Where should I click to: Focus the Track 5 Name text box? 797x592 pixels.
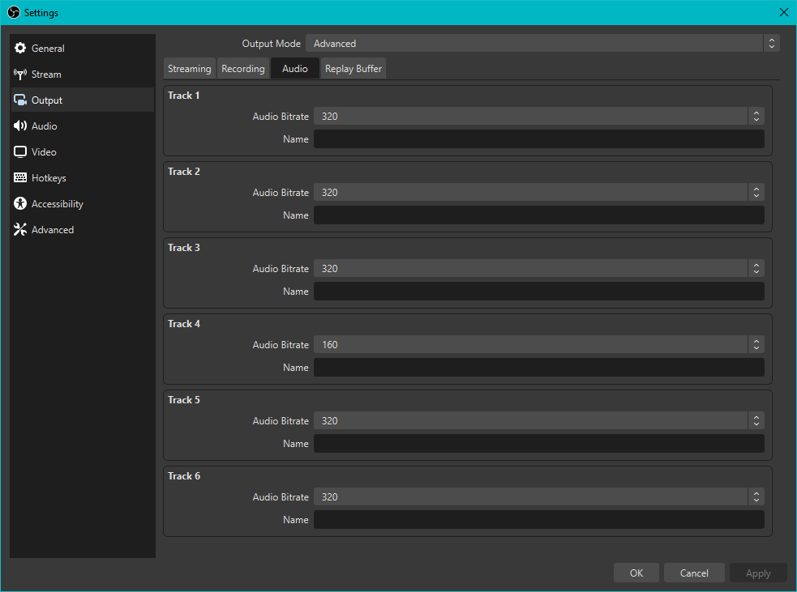538,444
